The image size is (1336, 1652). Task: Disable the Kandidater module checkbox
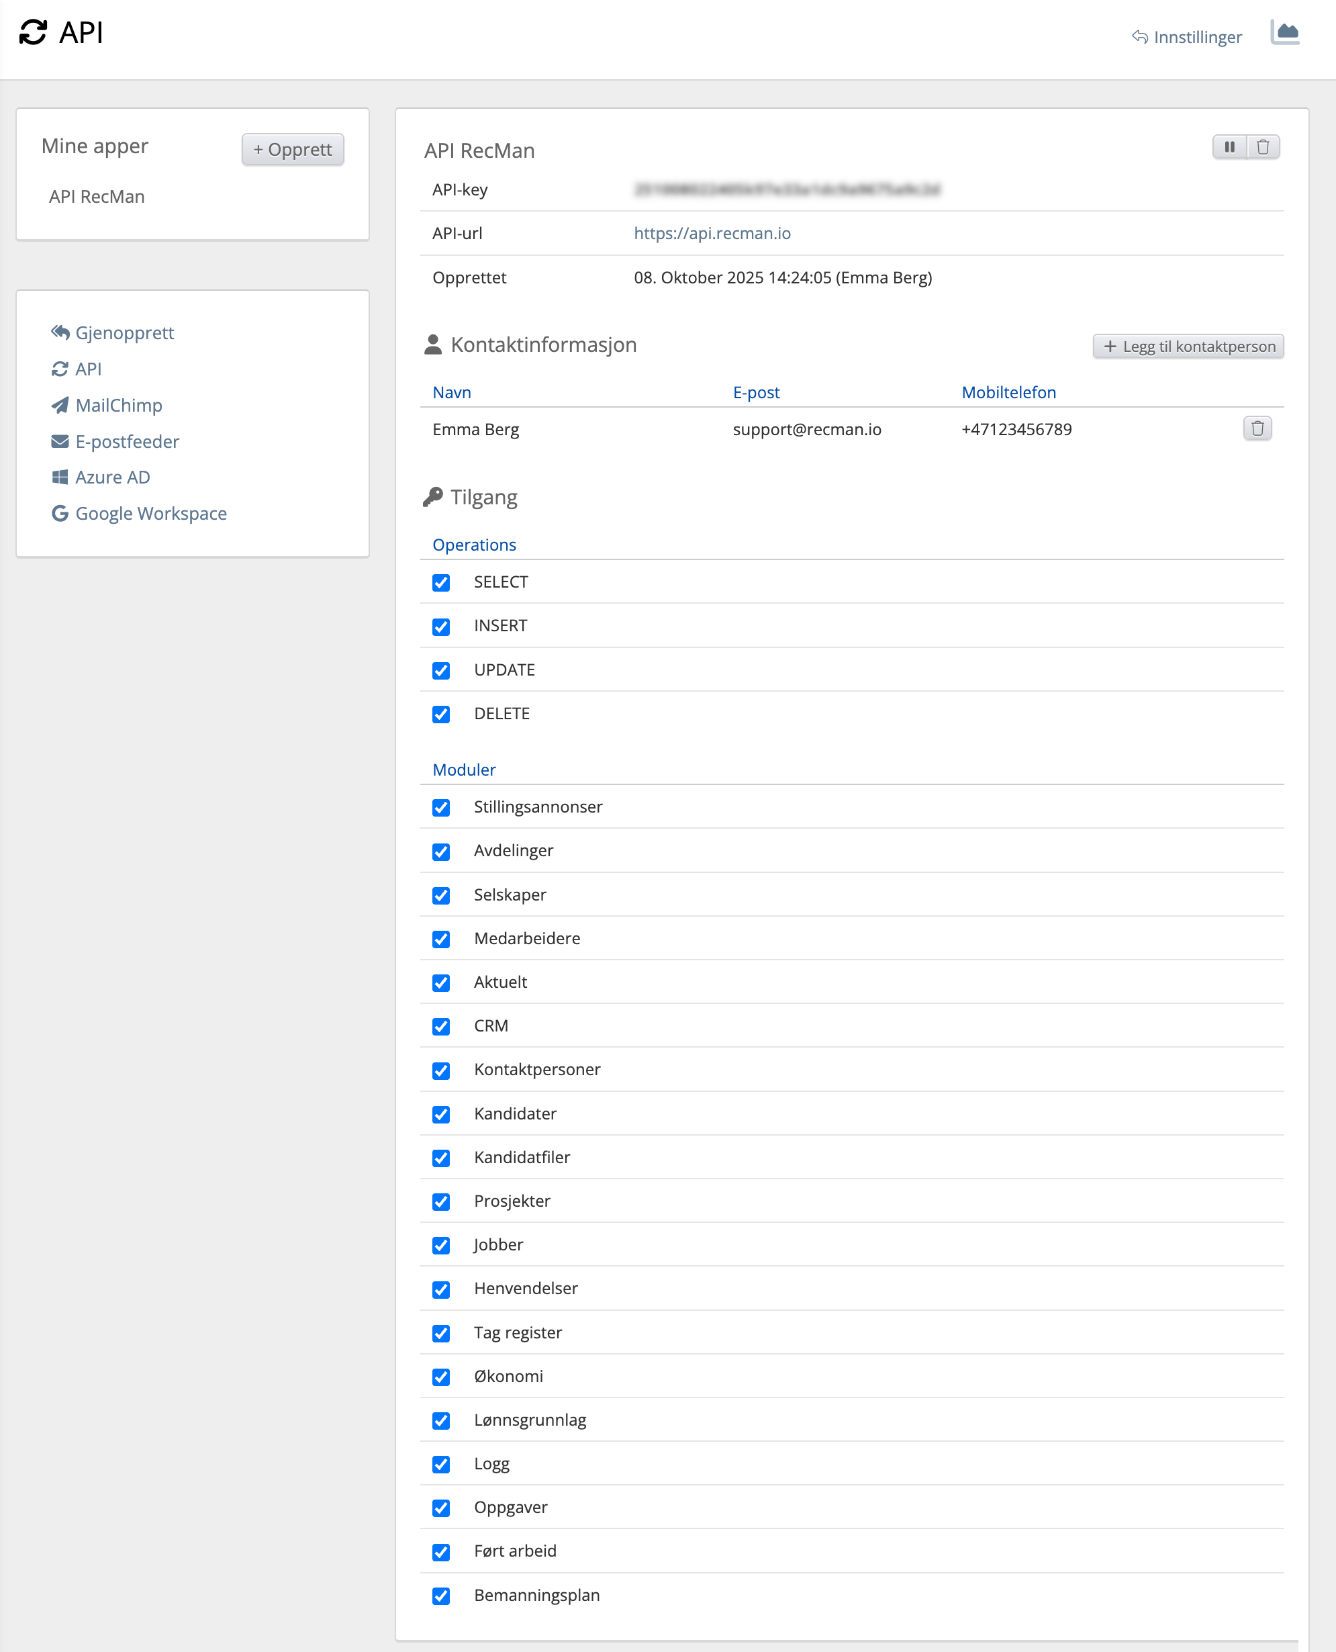[441, 1115]
